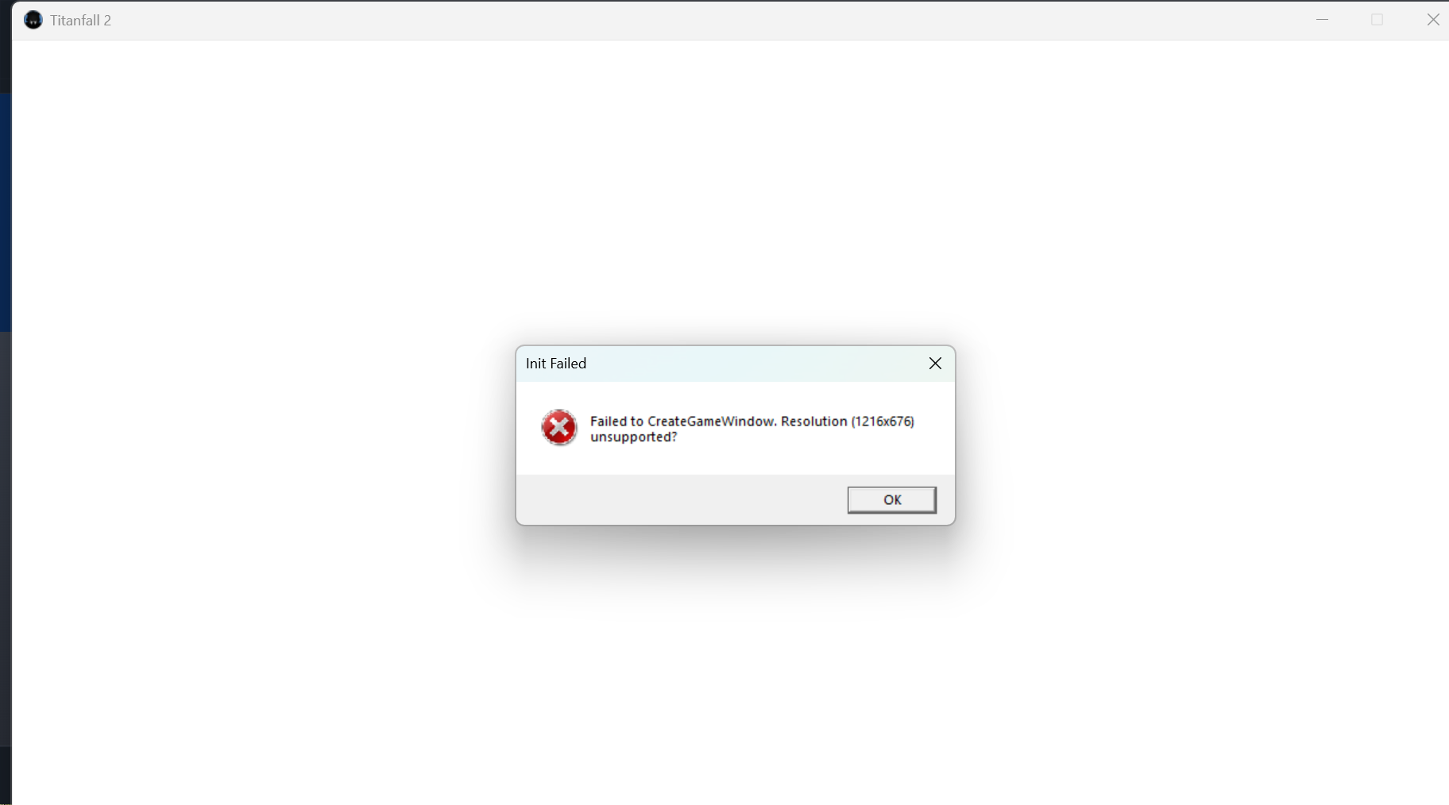Click the "Failed to CreateGameWindow" message text
The image size is (1449, 805).
[682, 422]
